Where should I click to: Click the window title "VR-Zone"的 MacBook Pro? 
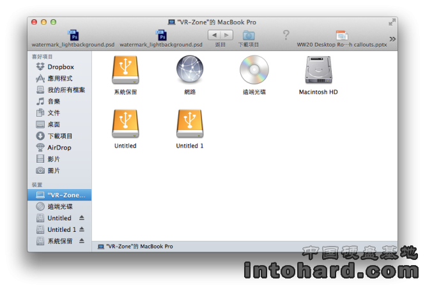[x=212, y=22]
